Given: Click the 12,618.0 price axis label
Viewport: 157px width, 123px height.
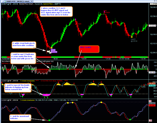Looking at the screenshot, I should click(153, 34).
